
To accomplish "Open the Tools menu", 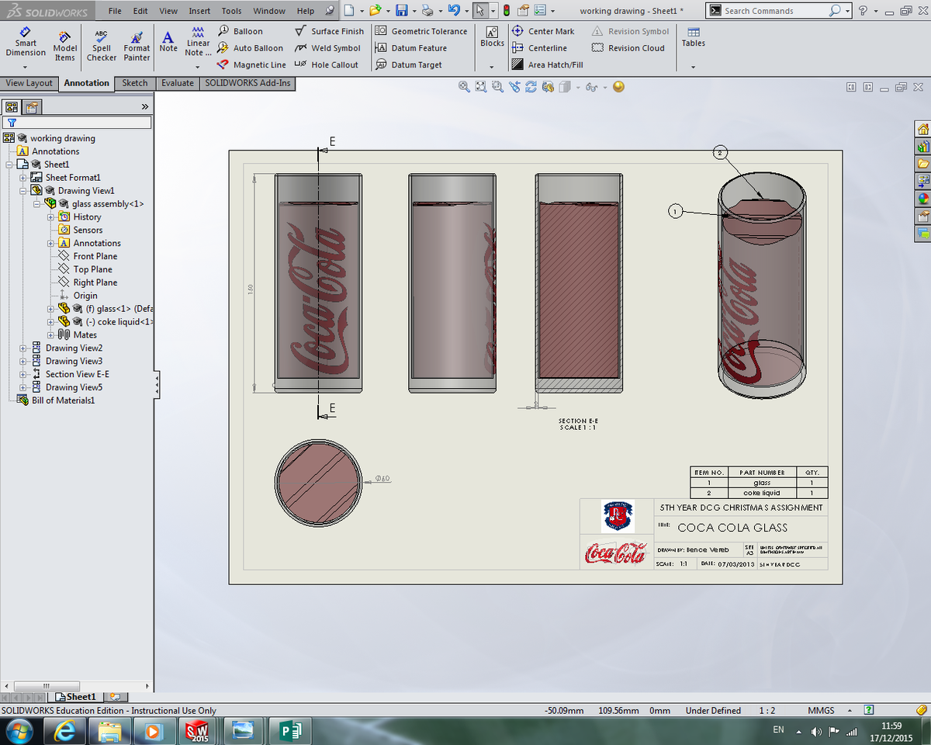I will tap(231, 11).
